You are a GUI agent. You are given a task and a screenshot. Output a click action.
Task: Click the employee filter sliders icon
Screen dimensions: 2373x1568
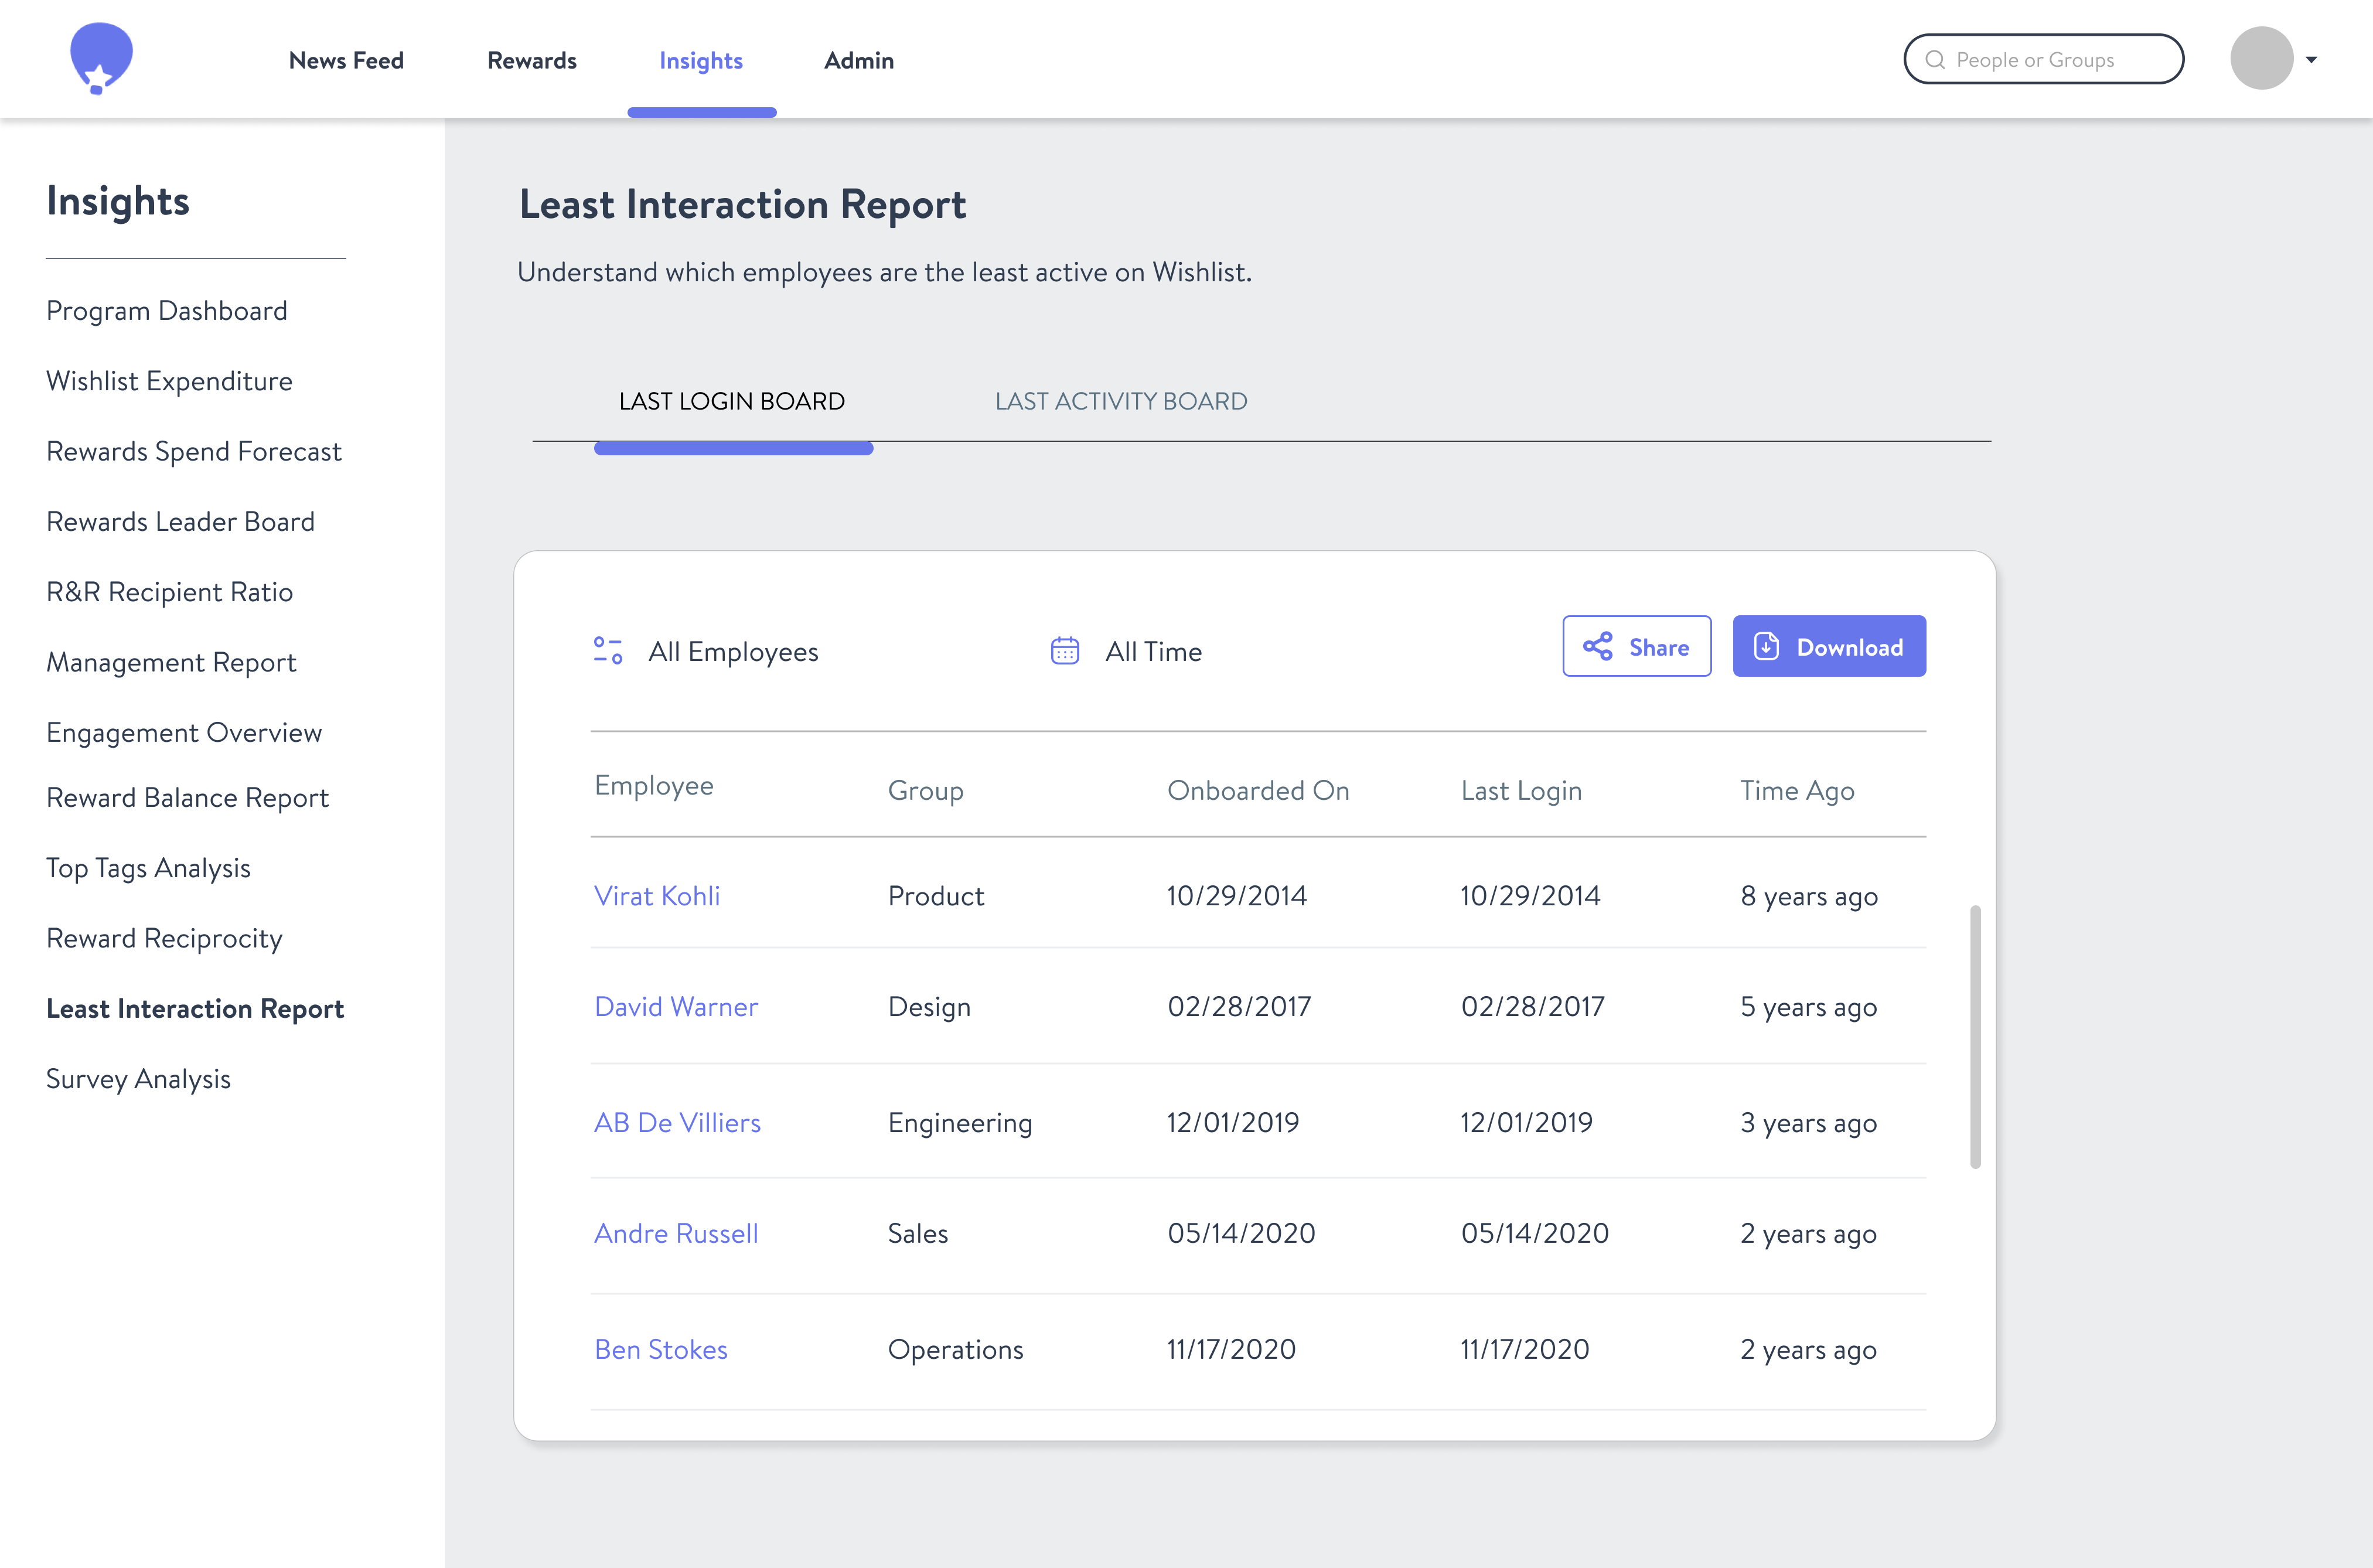pos(608,651)
